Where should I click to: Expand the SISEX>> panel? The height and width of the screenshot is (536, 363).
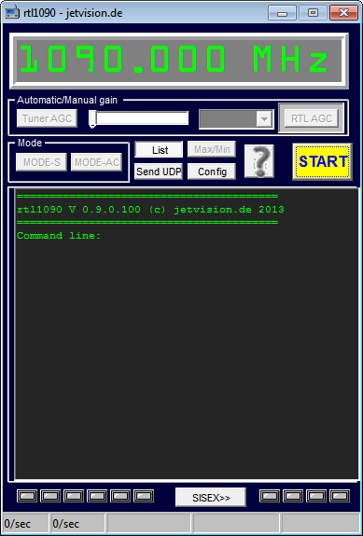coord(211,498)
